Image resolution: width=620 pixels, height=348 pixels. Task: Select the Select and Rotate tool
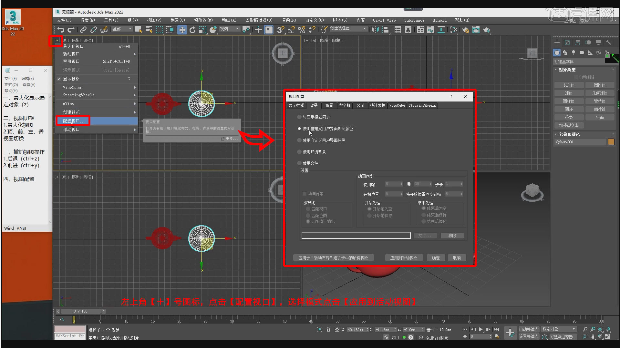[193, 30]
